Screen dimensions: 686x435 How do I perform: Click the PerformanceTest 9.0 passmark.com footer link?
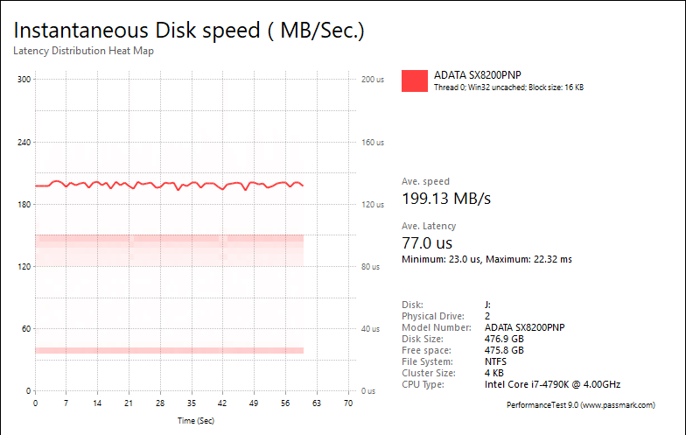click(581, 406)
